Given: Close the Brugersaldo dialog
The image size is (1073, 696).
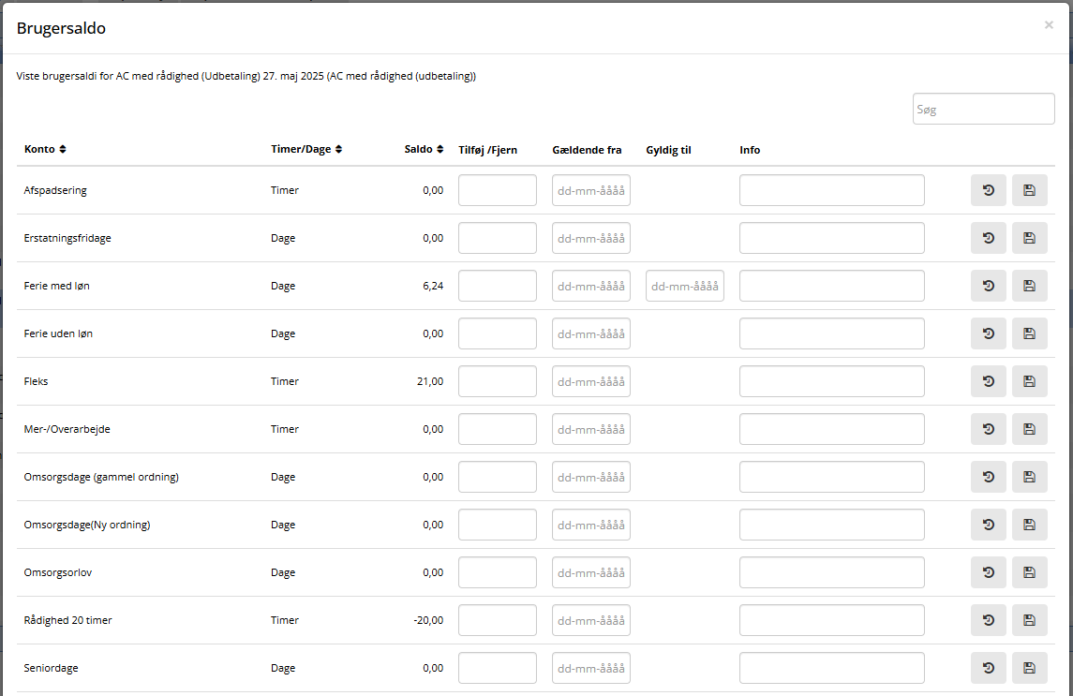Looking at the screenshot, I should [1049, 25].
